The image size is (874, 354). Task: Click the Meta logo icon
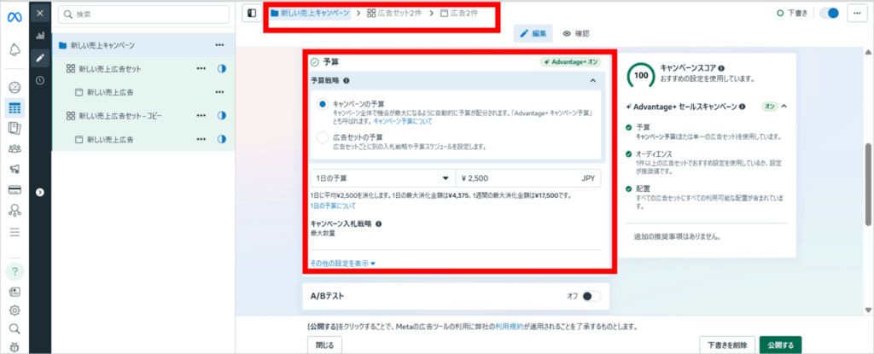15,17
